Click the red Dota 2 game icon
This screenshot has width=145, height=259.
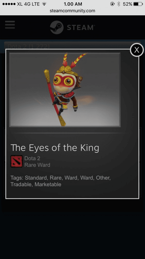click(17, 161)
